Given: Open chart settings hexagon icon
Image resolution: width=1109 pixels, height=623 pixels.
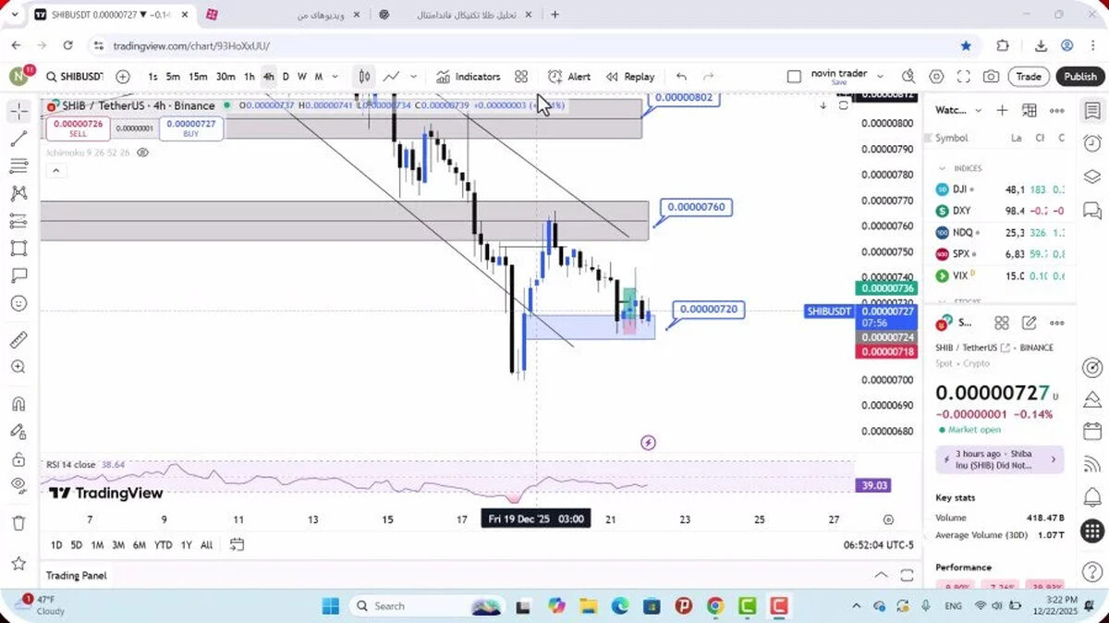Looking at the screenshot, I should (x=936, y=77).
